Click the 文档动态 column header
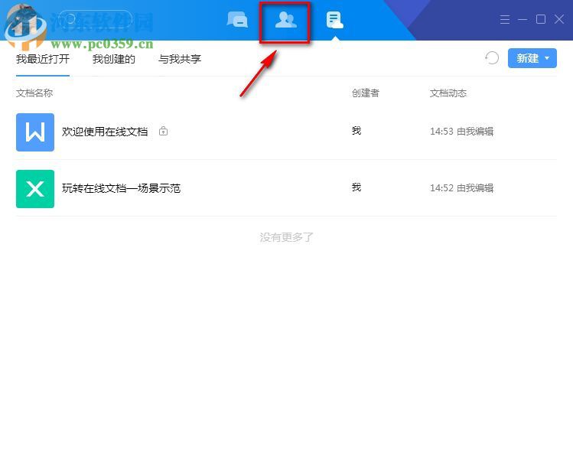The width and height of the screenshot is (573, 456). pyautogui.click(x=448, y=93)
